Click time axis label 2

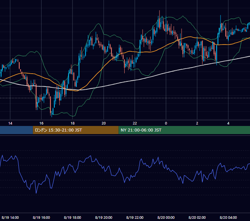tap(197, 123)
